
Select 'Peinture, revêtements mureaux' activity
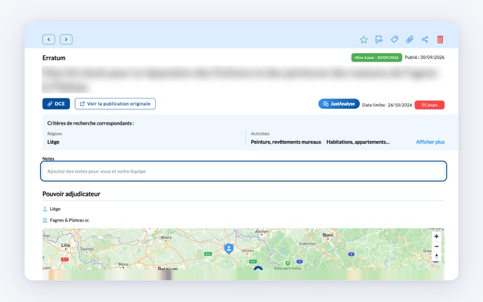[286, 142]
